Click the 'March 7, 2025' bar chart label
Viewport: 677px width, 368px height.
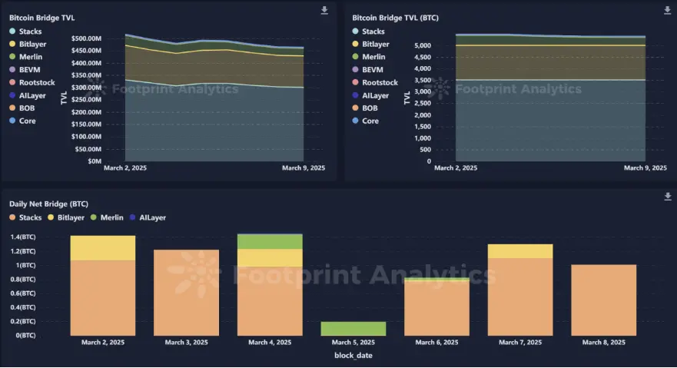(520, 343)
